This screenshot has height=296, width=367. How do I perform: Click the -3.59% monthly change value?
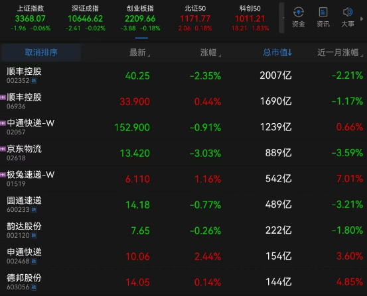tap(347, 153)
